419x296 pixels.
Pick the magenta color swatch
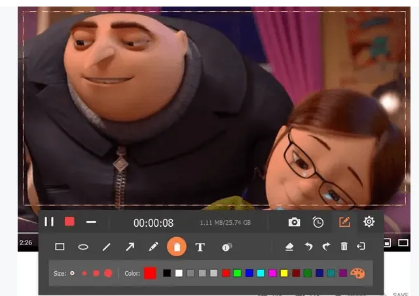[x=272, y=273]
